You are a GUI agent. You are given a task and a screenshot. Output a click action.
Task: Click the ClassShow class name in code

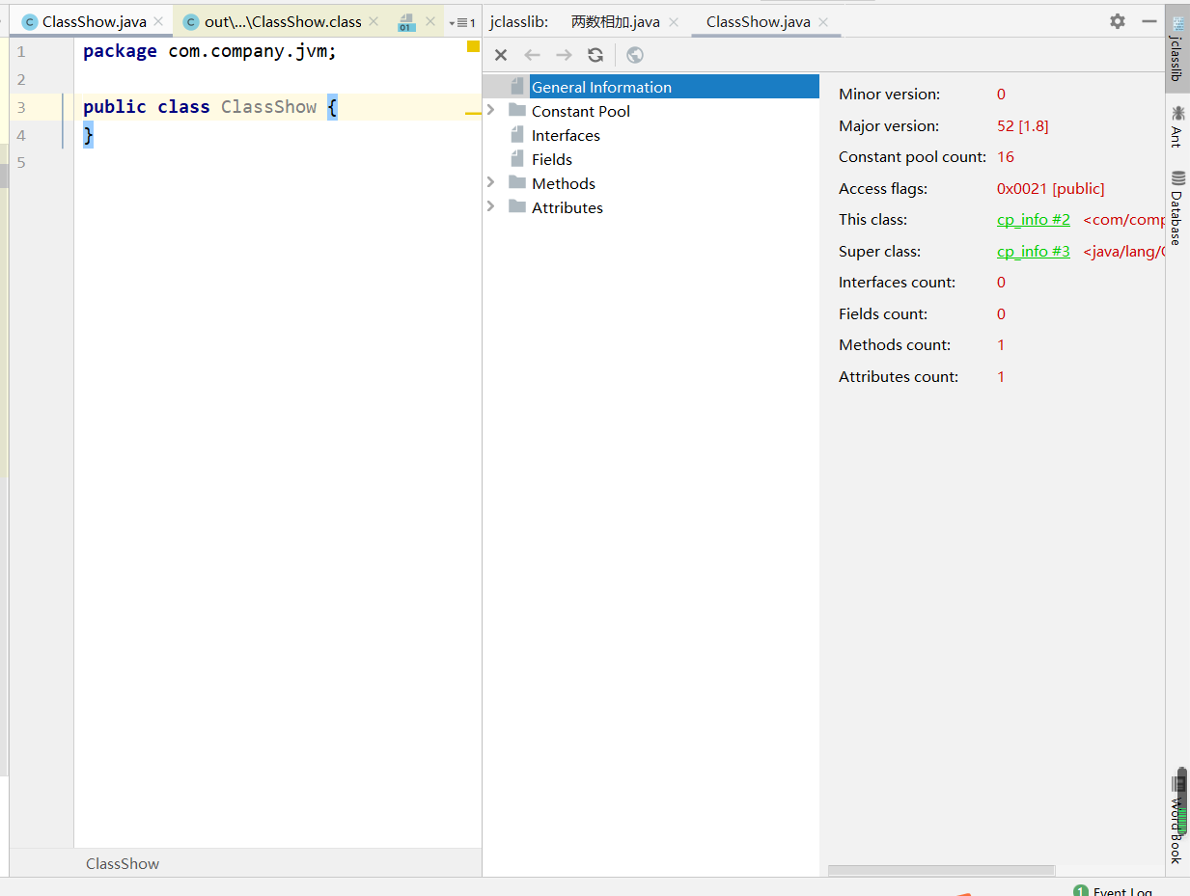pos(268,107)
